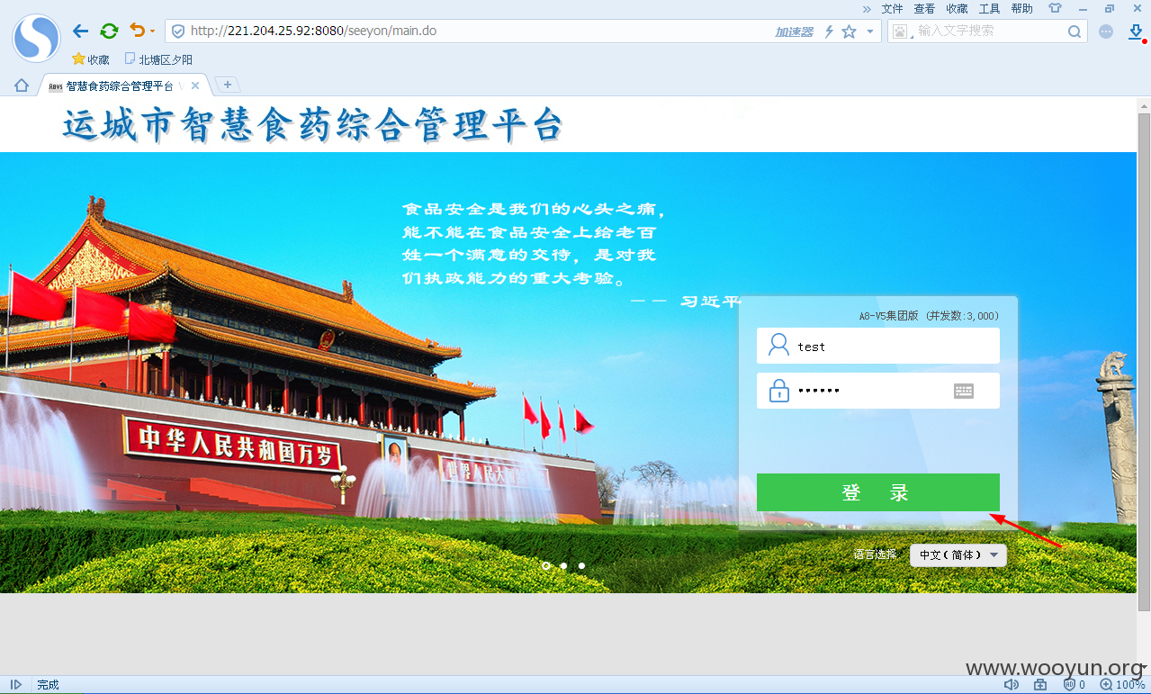
Task: Open the 工具 menu
Action: (x=989, y=9)
